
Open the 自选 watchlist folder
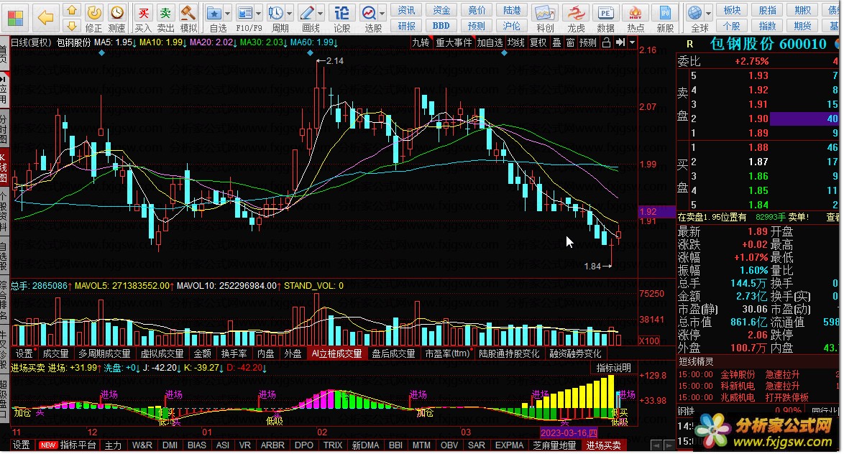tap(215, 18)
